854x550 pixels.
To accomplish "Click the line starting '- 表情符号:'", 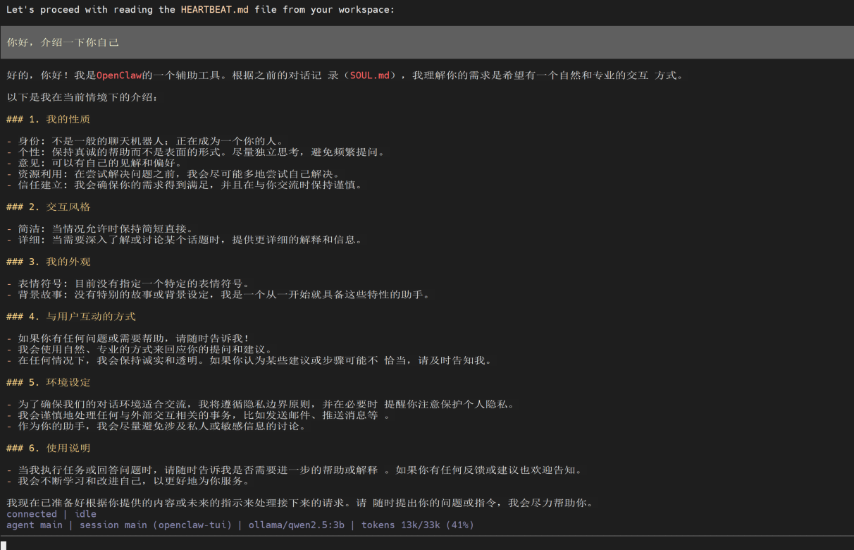I will [x=128, y=283].
